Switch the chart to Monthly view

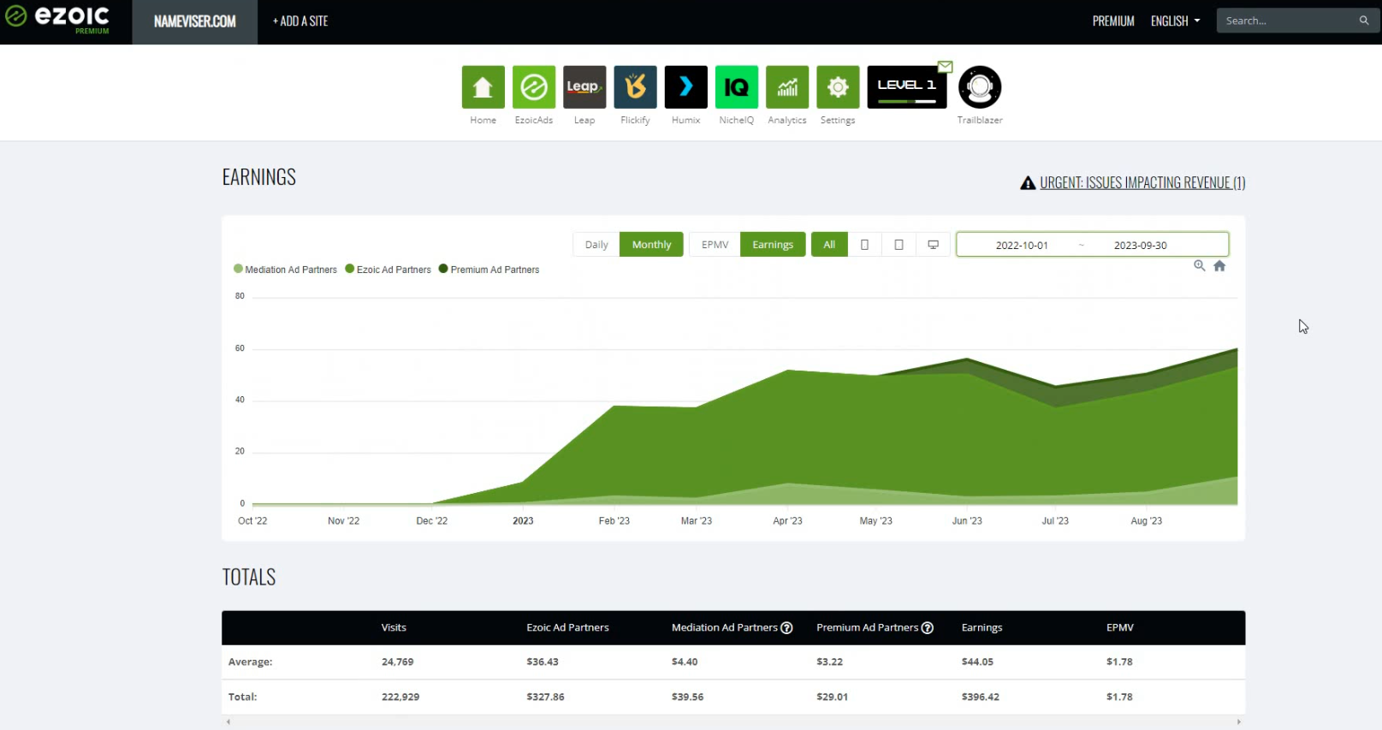pos(651,245)
